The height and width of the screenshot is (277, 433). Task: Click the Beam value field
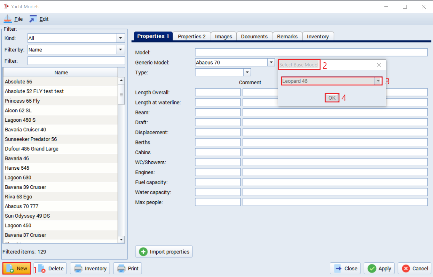pyautogui.click(x=218, y=112)
